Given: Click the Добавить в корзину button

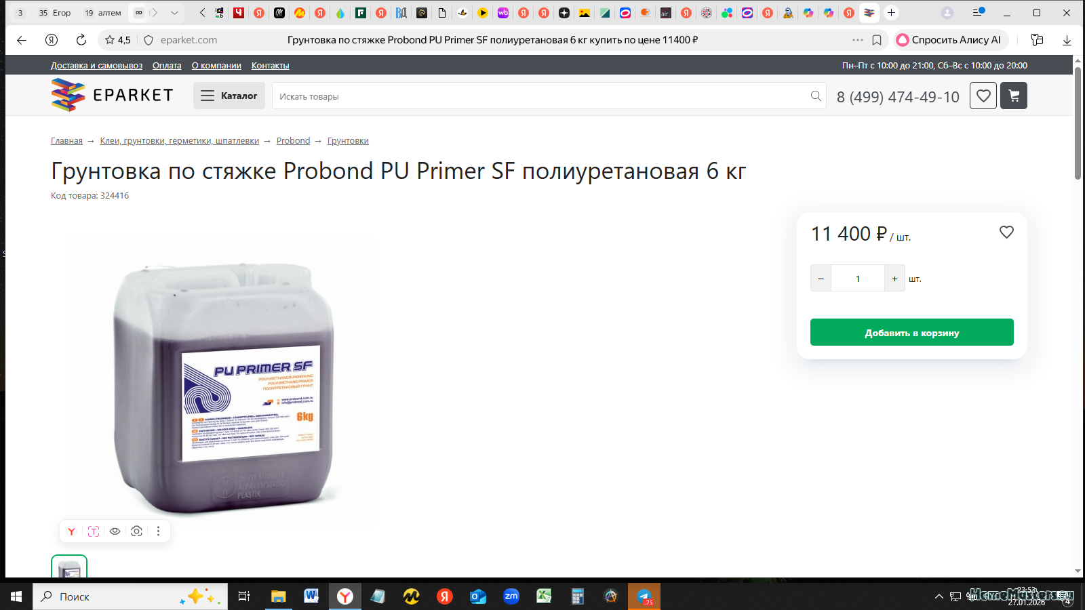Looking at the screenshot, I should point(911,332).
